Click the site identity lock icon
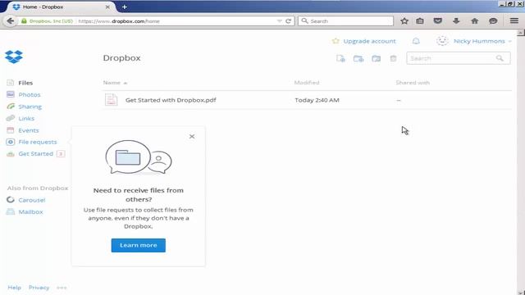The height and width of the screenshot is (295, 525). tap(24, 21)
